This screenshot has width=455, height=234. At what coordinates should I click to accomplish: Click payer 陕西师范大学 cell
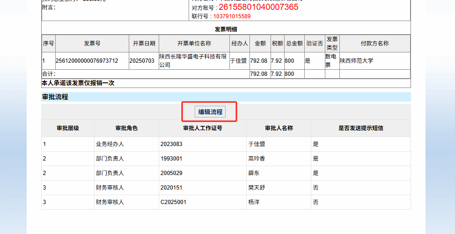tap(357, 61)
